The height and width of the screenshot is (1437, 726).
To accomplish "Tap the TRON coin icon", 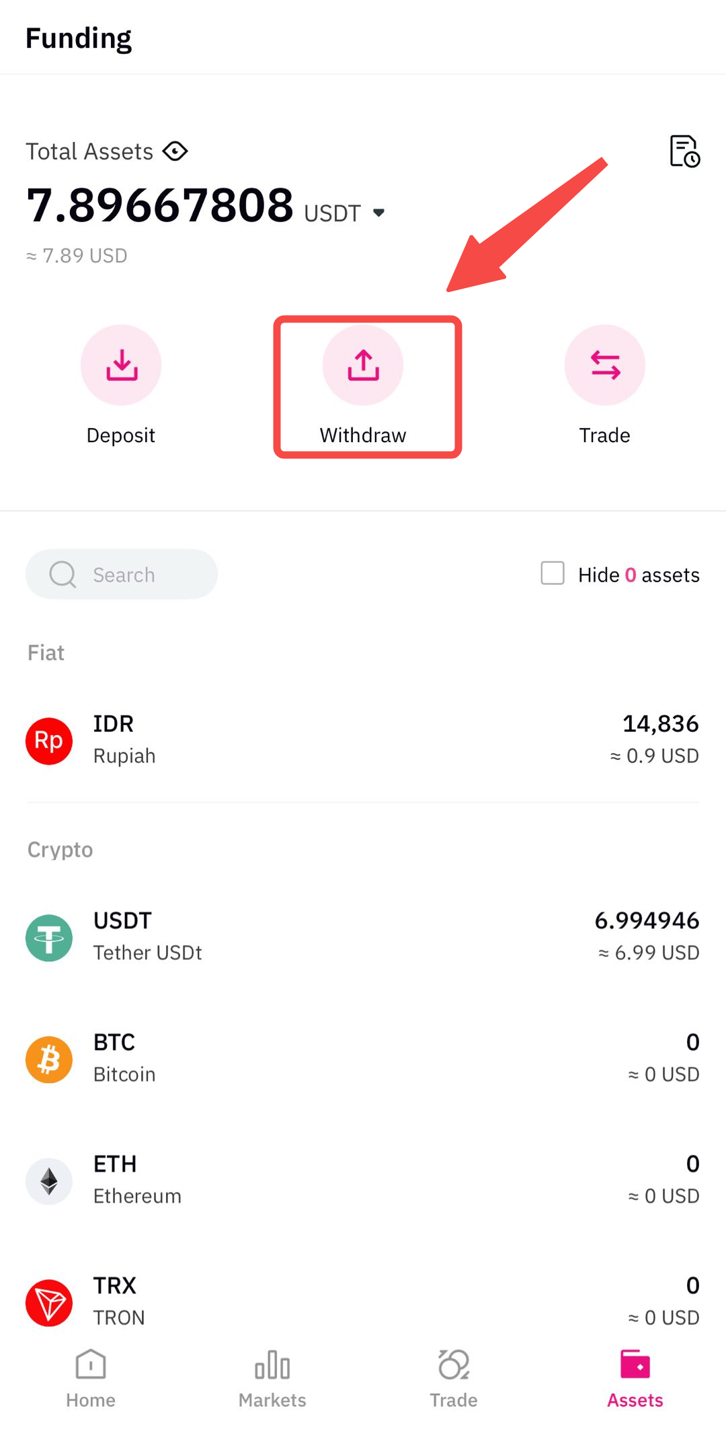I will [x=49, y=1302].
